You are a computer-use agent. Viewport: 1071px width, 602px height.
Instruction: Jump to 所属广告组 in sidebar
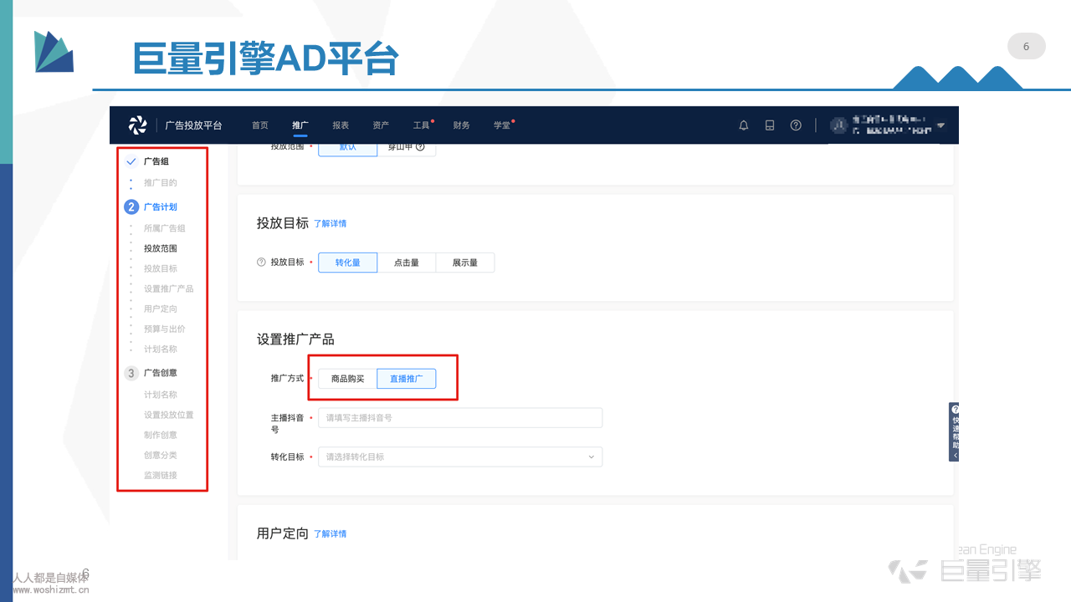(165, 228)
